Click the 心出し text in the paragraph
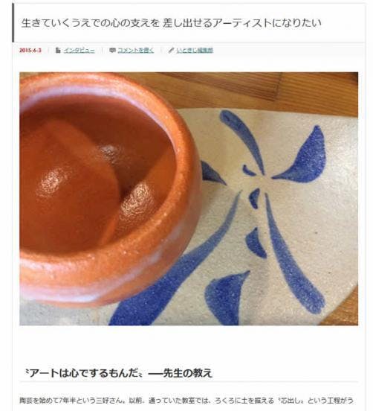This screenshot has height=411, width=373. pos(291,401)
